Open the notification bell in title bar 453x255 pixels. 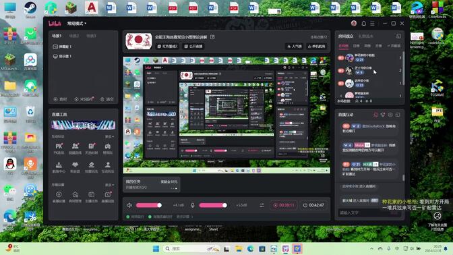(x=364, y=24)
